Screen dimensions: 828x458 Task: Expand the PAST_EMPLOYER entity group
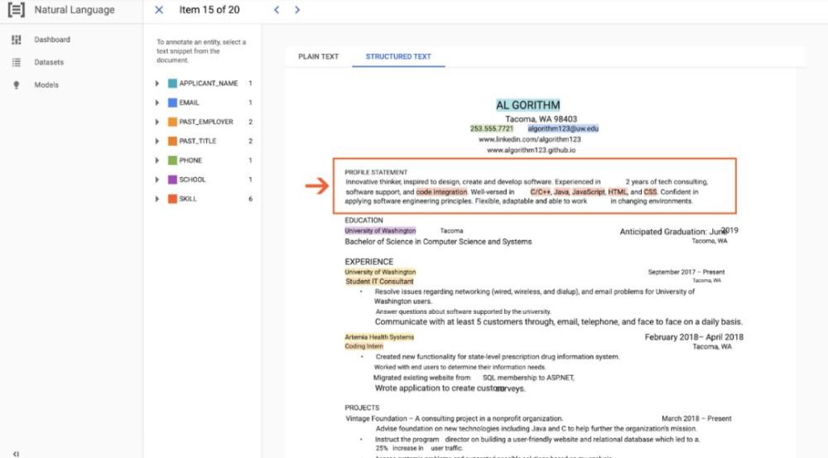[156, 122]
